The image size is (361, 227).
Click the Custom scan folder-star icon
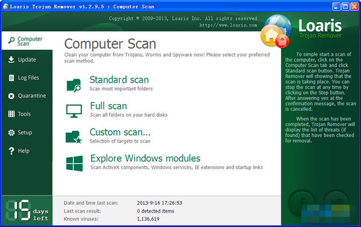pyautogui.click(x=74, y=137)
